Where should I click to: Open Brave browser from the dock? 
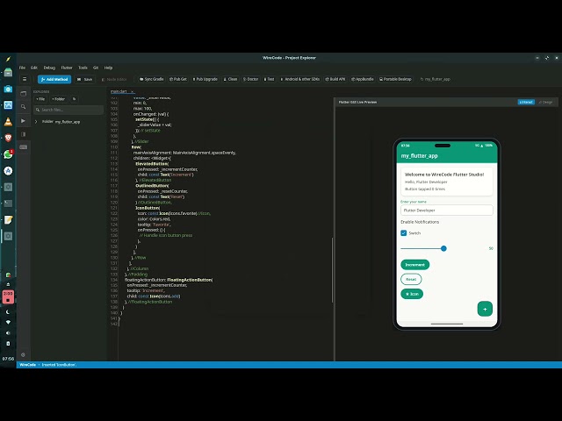[x=8, y=138]
